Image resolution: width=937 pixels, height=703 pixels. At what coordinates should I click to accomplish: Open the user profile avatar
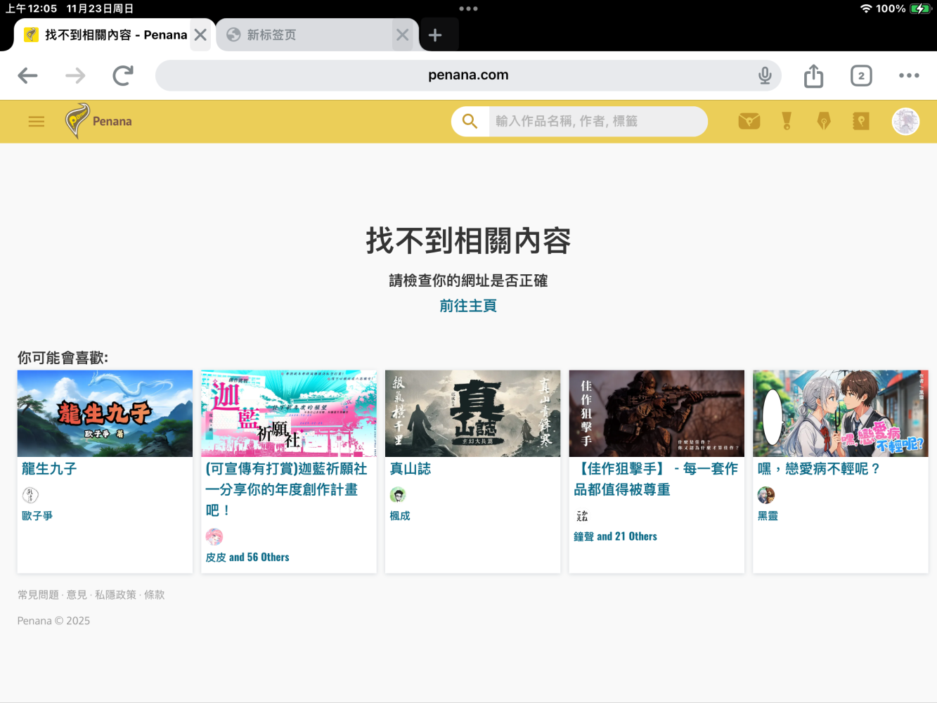point(905,122)
